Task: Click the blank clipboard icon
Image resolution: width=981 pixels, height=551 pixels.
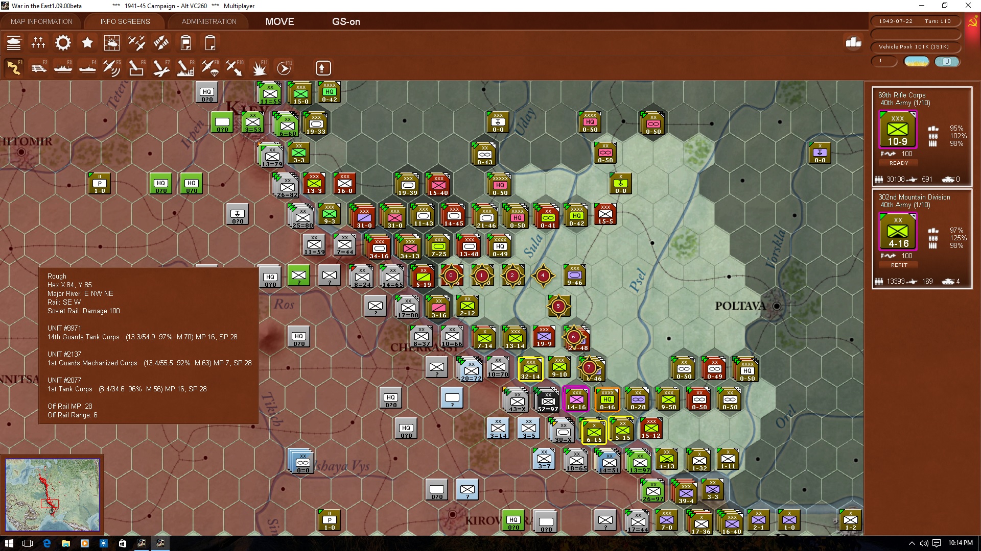Action: click(210, 43)
